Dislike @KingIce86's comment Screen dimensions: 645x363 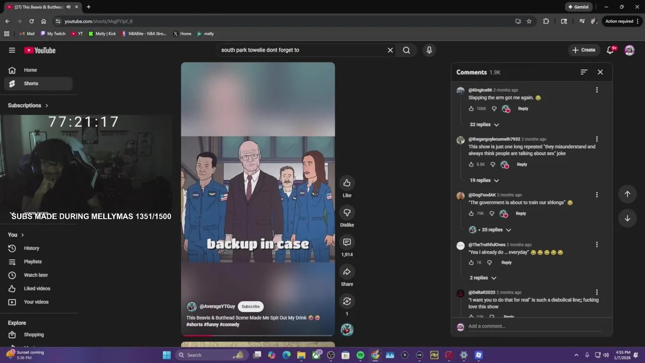tap(494, 108)
